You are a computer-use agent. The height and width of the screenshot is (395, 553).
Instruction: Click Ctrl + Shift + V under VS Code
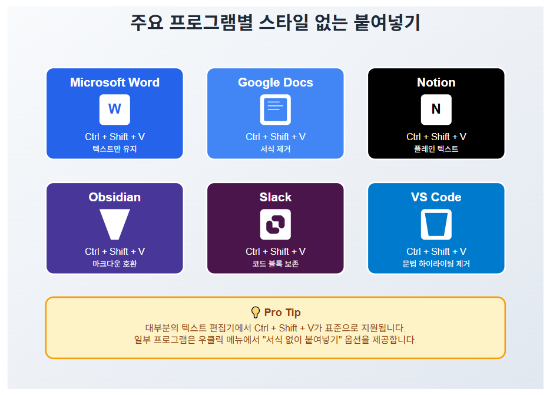pos(436,252)
